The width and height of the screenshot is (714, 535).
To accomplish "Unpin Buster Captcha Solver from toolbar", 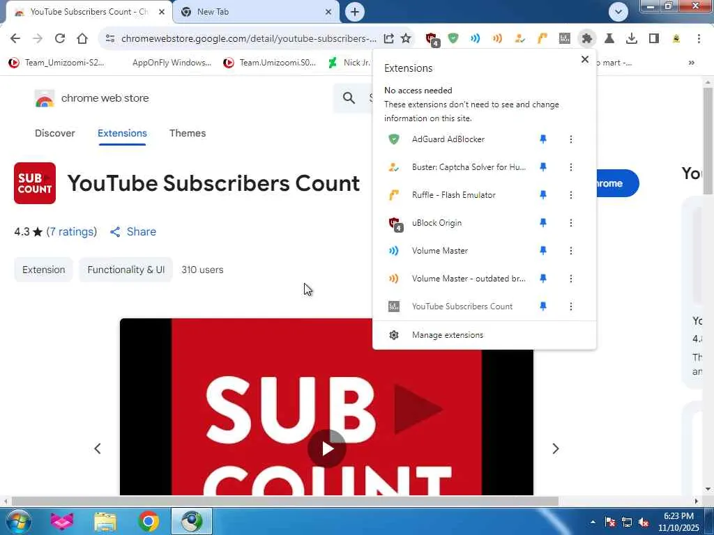I will (542, 167).
